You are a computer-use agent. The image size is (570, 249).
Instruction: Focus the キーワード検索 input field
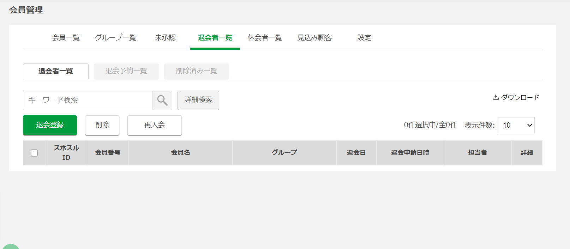[x=88, y=101]
